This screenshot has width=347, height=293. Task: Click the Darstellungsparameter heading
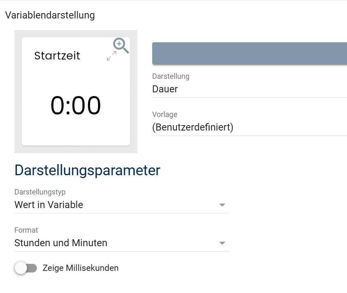point(87,170)
